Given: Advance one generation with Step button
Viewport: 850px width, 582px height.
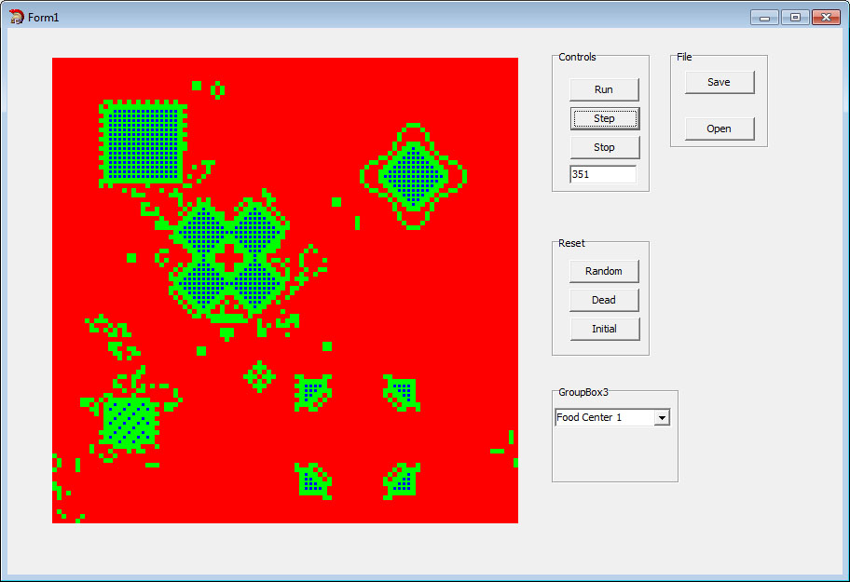Looking at the screenshot, I should pyautogui.click(x=605, y=118).
